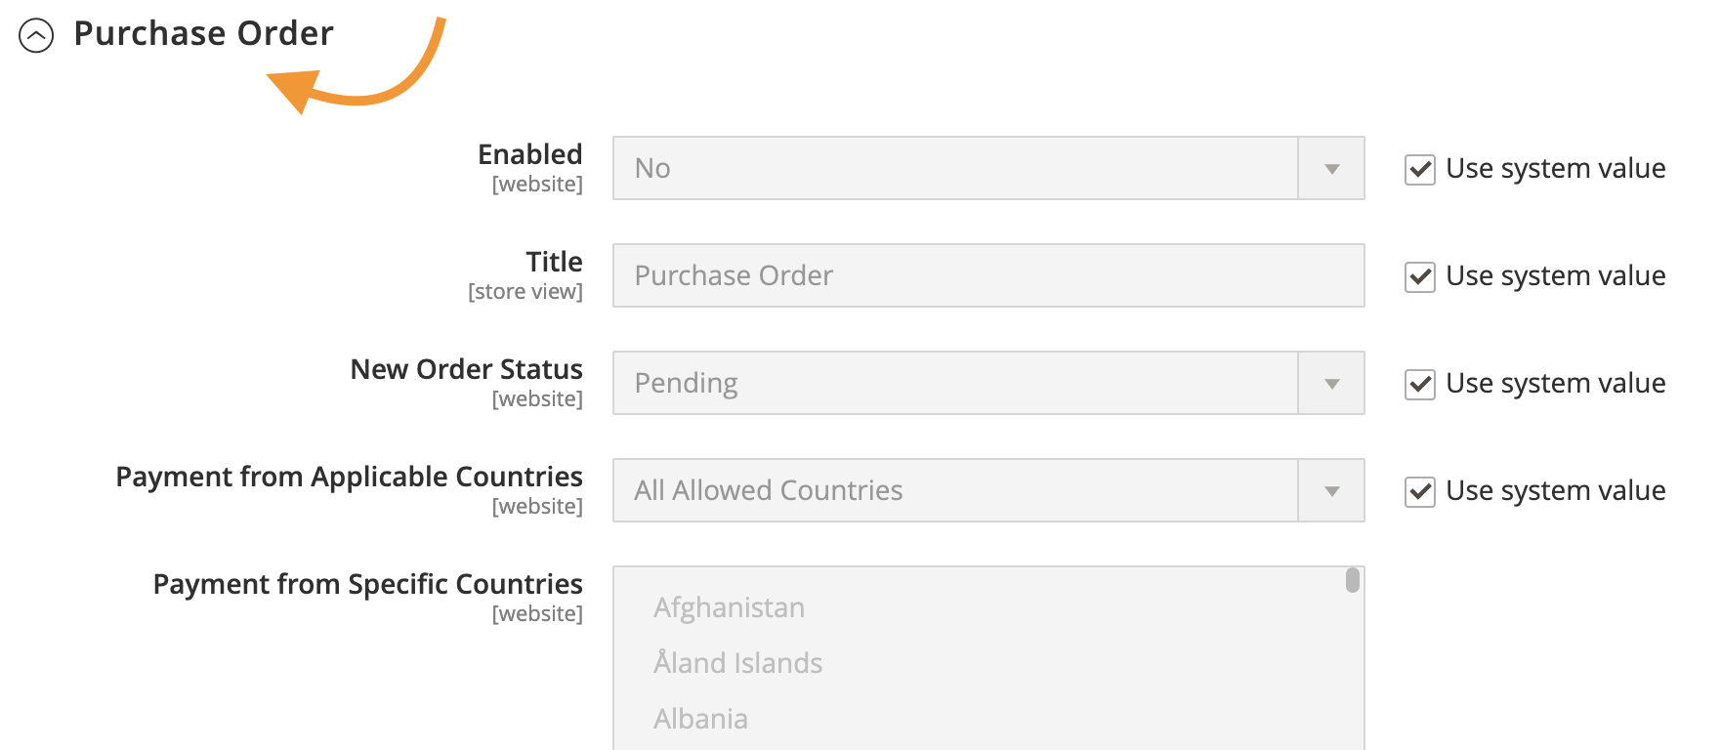Uncheck Use system value for Applicable Countries
Screen dimensions: 1721x750
(1419, 491)
